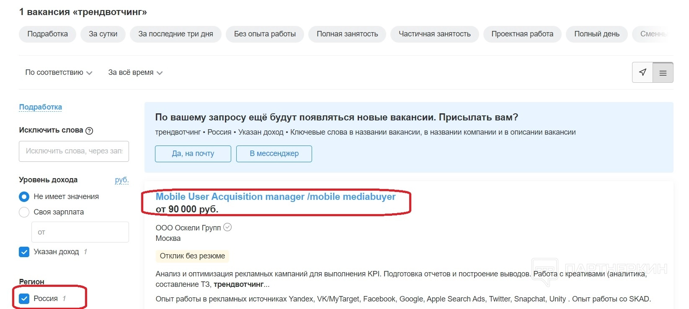Open the По соответствию sort dropdown
The width and height of the screenshot is (689, 309).
[59, 73]
